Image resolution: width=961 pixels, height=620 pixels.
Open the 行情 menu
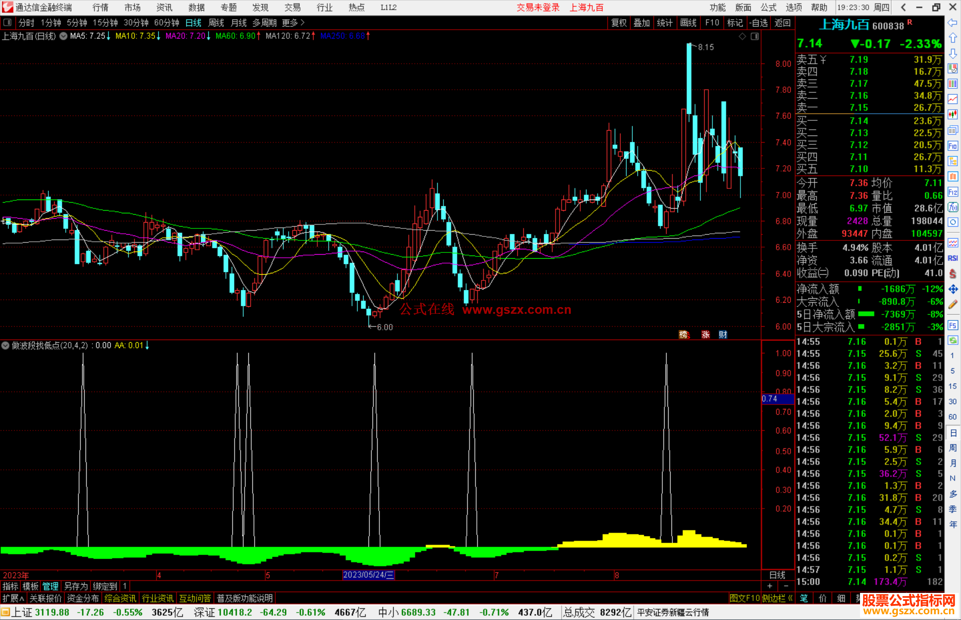pos(100,7)
